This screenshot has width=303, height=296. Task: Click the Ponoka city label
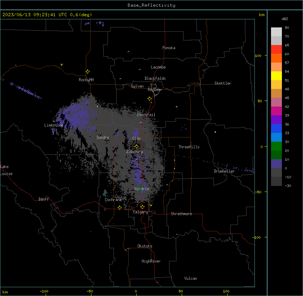click(169, 48)
